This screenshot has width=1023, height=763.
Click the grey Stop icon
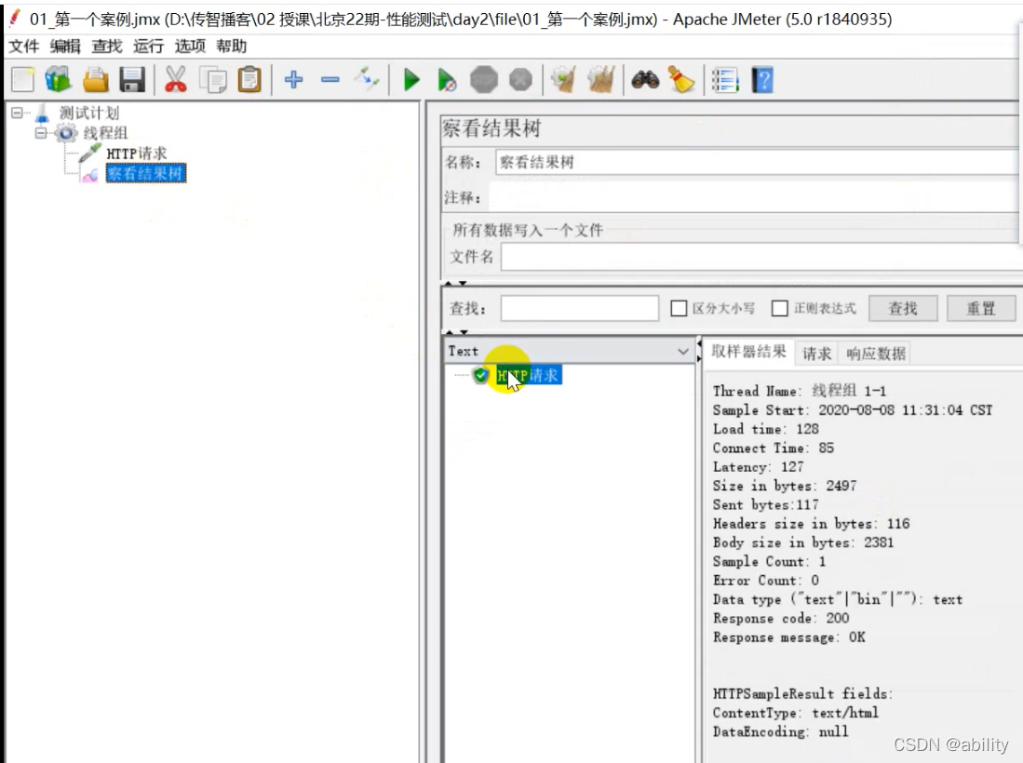tap(484, 80)
